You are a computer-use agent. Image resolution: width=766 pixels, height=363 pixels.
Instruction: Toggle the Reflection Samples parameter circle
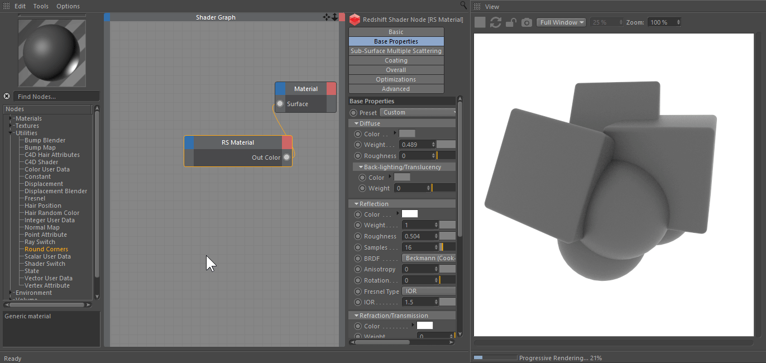click(x=358, y=247)
